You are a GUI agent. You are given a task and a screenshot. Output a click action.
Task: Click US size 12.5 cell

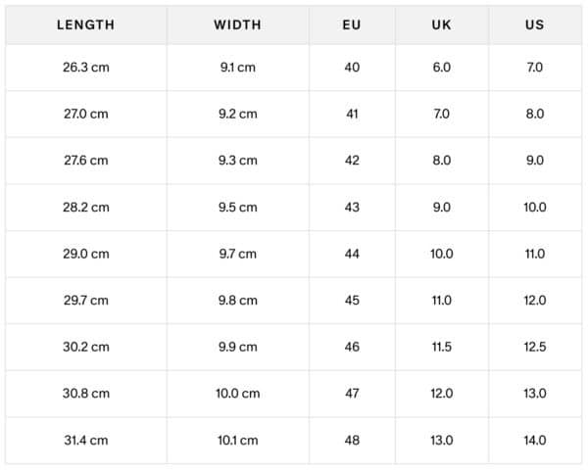click(x=534, y=347)
